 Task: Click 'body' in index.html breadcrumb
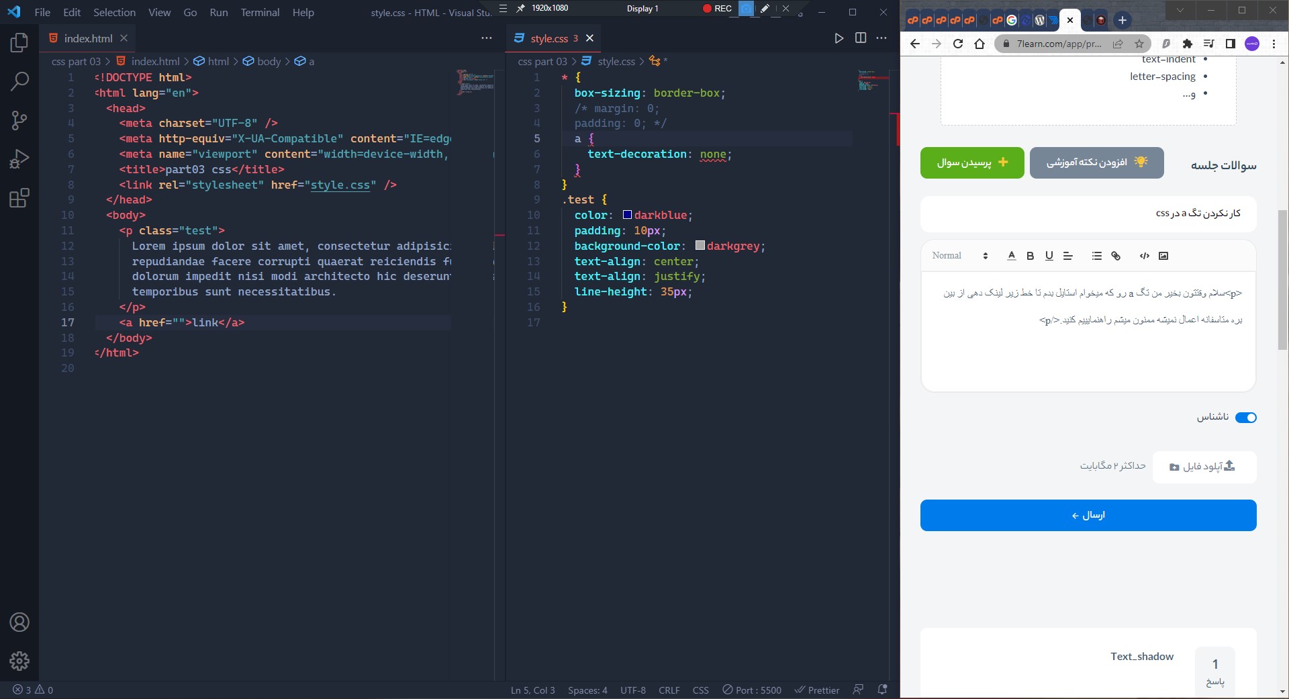tap(269, 61)
